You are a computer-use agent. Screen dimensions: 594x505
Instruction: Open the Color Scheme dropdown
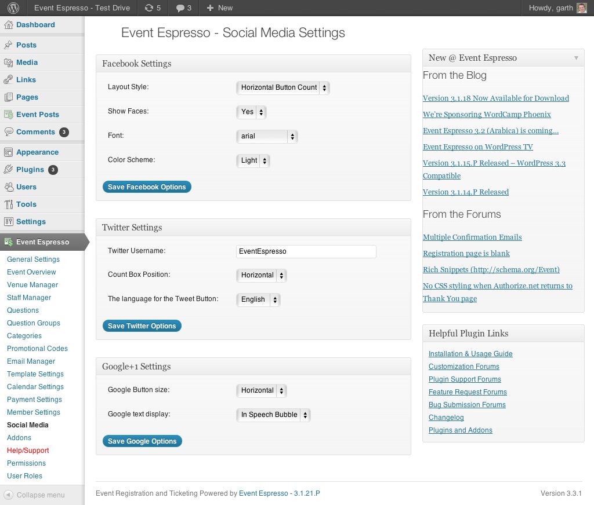point(253,160)
